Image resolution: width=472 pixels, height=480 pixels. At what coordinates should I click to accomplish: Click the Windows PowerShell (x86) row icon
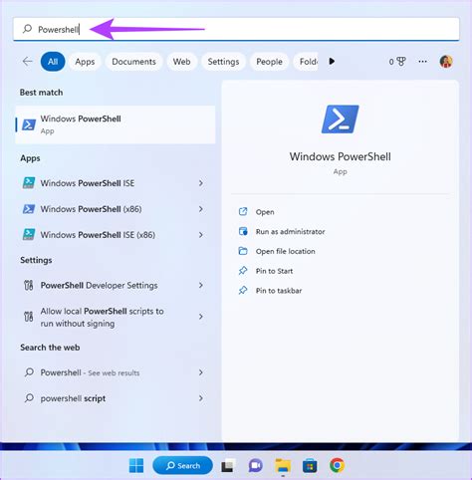pos(29,209)
